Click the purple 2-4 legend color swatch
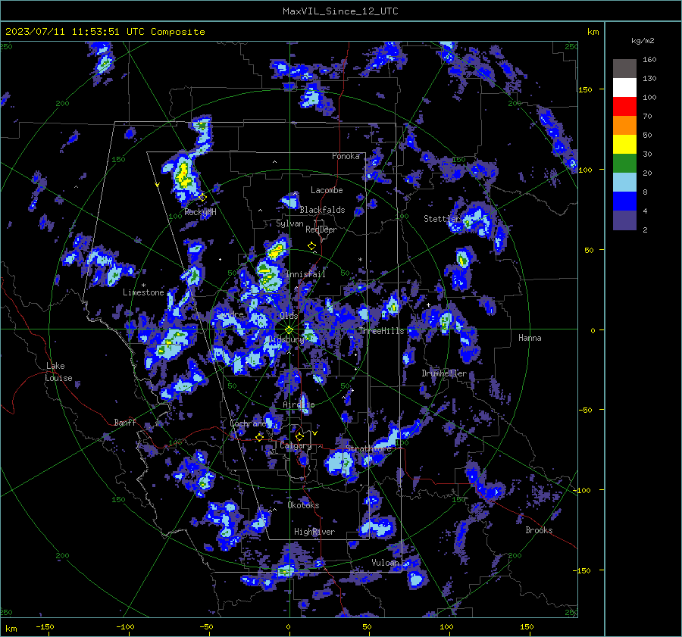 (x=624, y=220)
